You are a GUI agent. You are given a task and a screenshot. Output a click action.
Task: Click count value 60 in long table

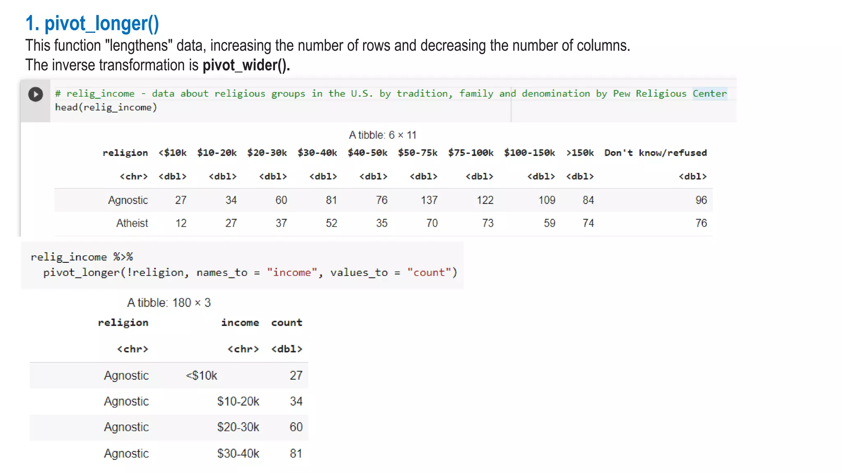point(296,427)
